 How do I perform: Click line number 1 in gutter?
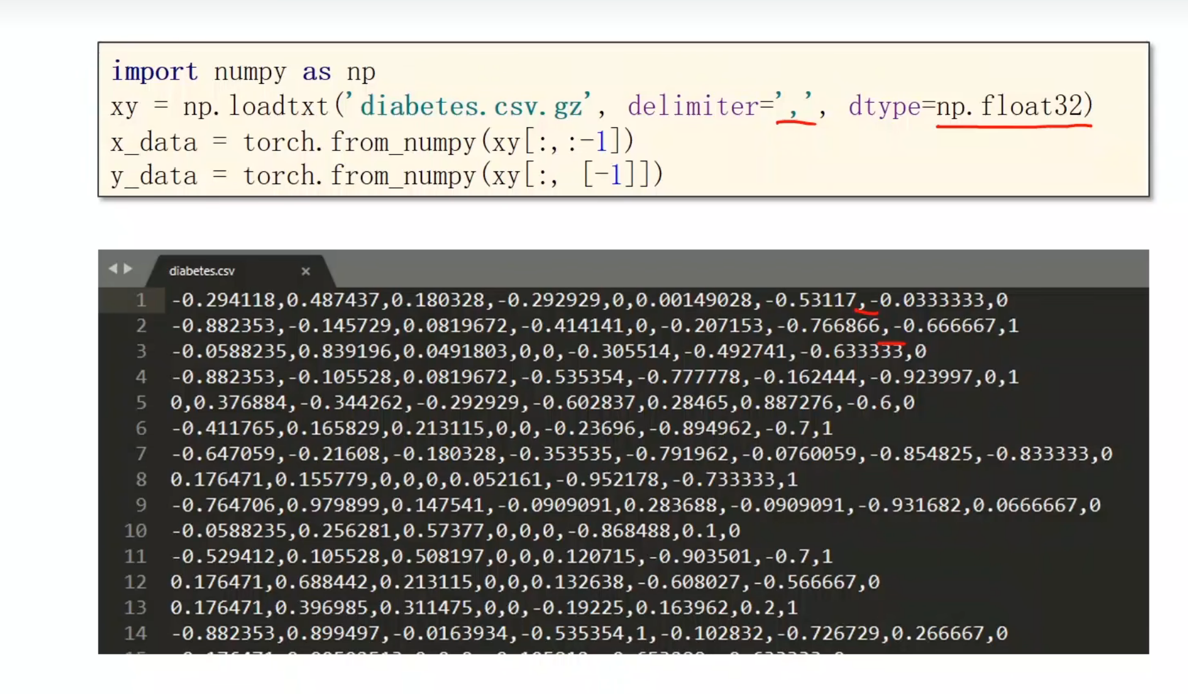click(141, 300)
